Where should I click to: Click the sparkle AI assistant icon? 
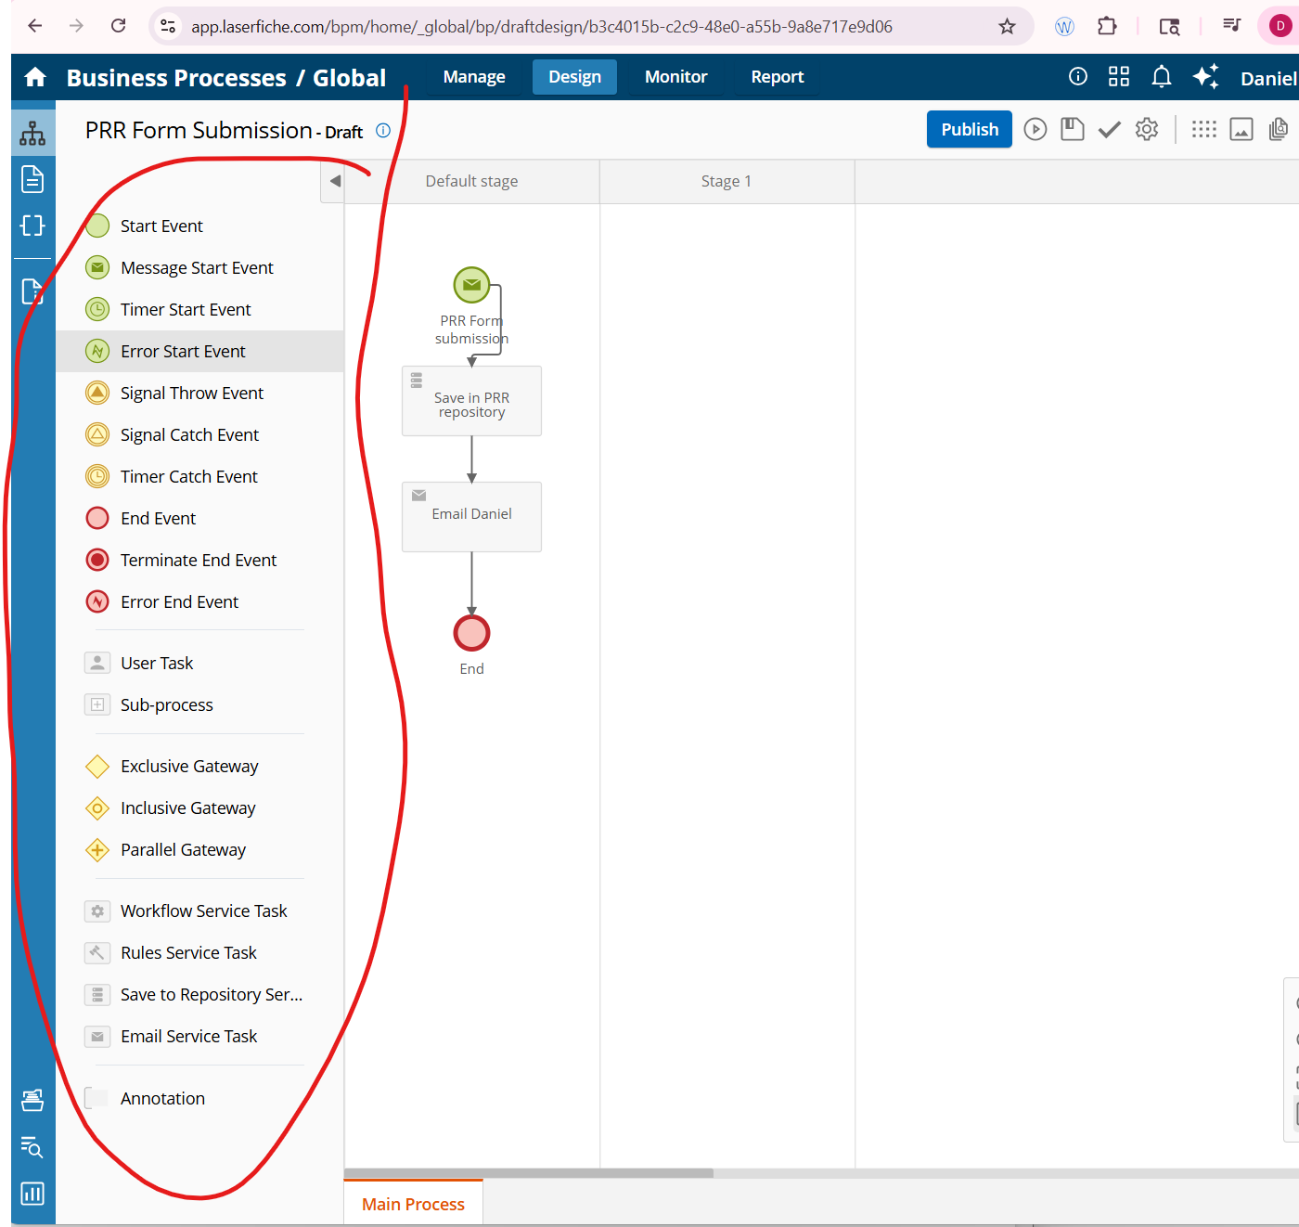[x=1206, y=76]
